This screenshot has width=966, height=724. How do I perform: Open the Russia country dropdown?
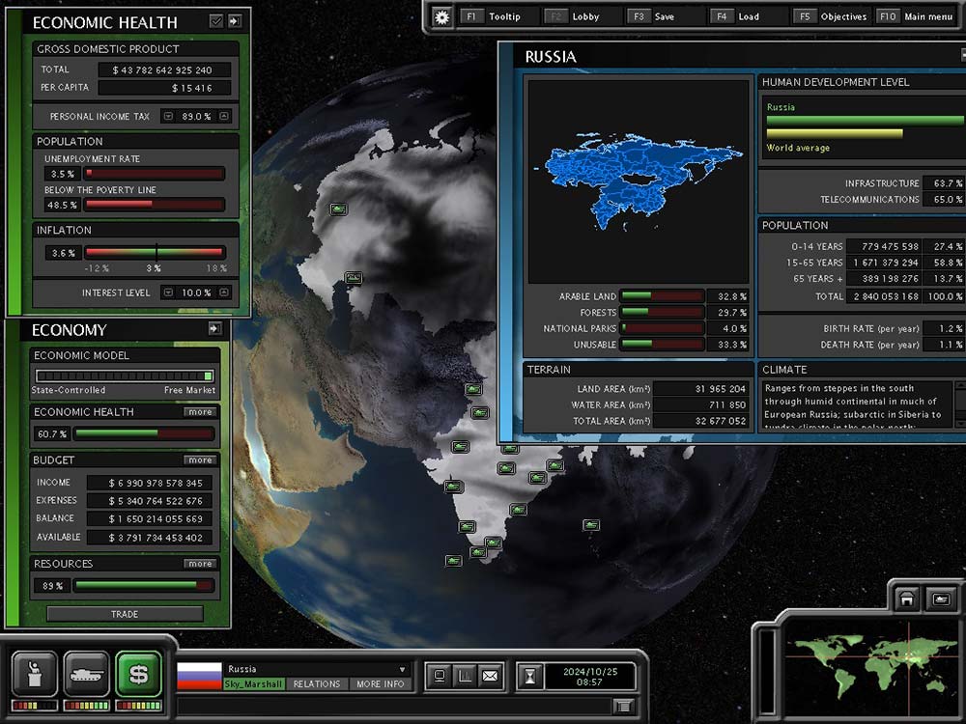click(403, 669)
